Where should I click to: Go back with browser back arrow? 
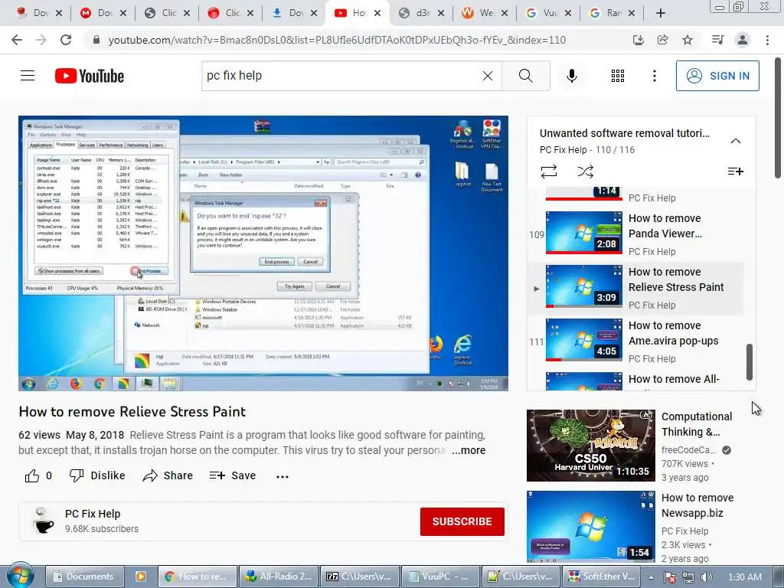click(17, 40)
